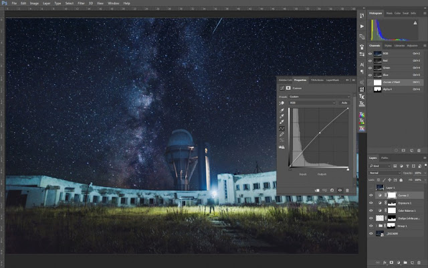Open the Image menu

tap(34, 3)
